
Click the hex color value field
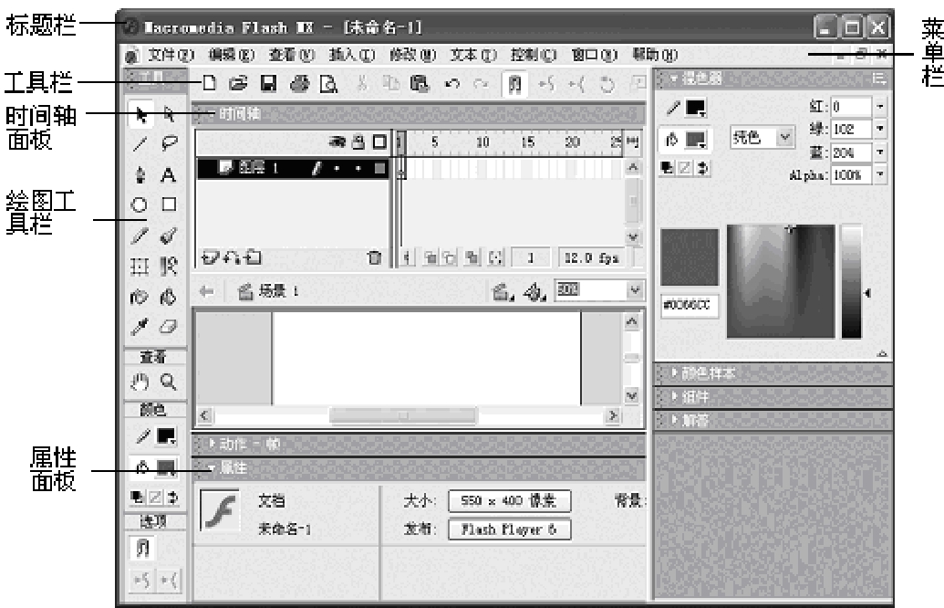(690, 306)
